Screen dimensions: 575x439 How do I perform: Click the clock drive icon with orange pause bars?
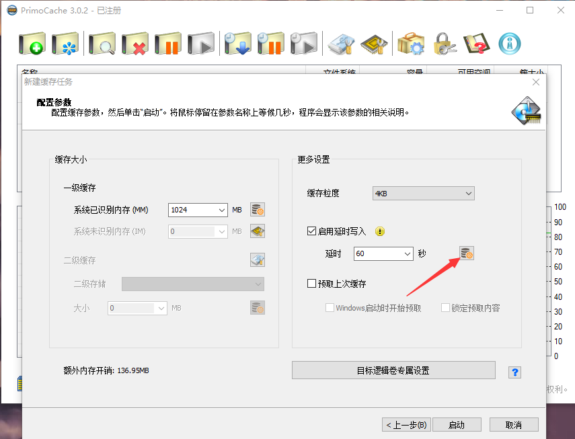pos(270,44)
